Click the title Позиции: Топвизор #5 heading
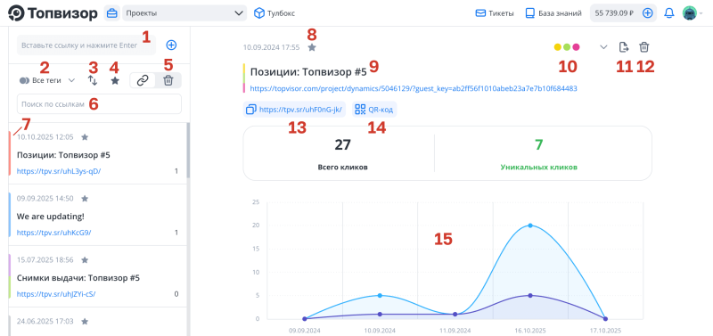This screenshot has width=713, height=336. (308, 72)
